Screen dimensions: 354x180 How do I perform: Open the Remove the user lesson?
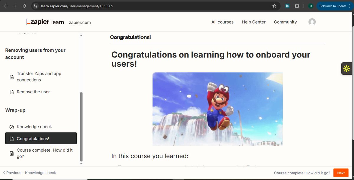click(x=33, y=92)
